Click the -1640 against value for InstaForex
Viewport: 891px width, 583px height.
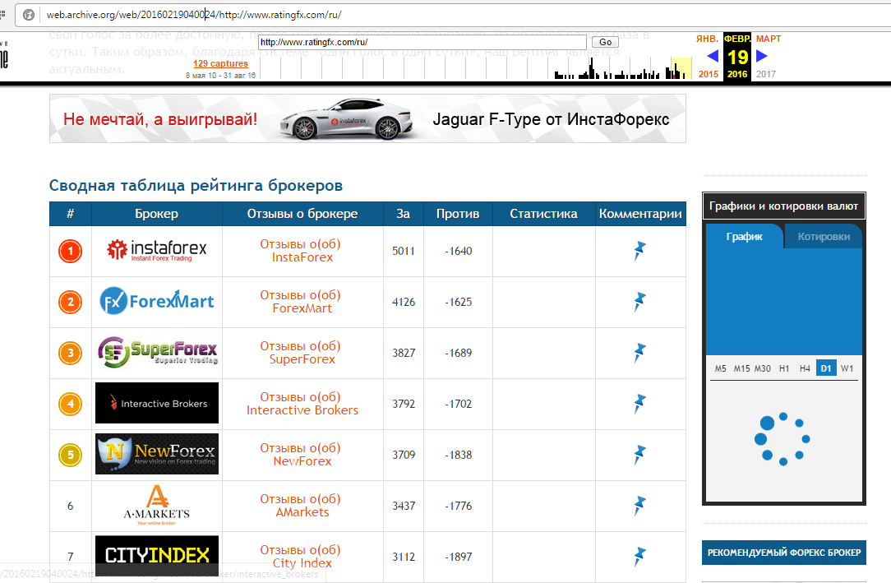[458, 251]
